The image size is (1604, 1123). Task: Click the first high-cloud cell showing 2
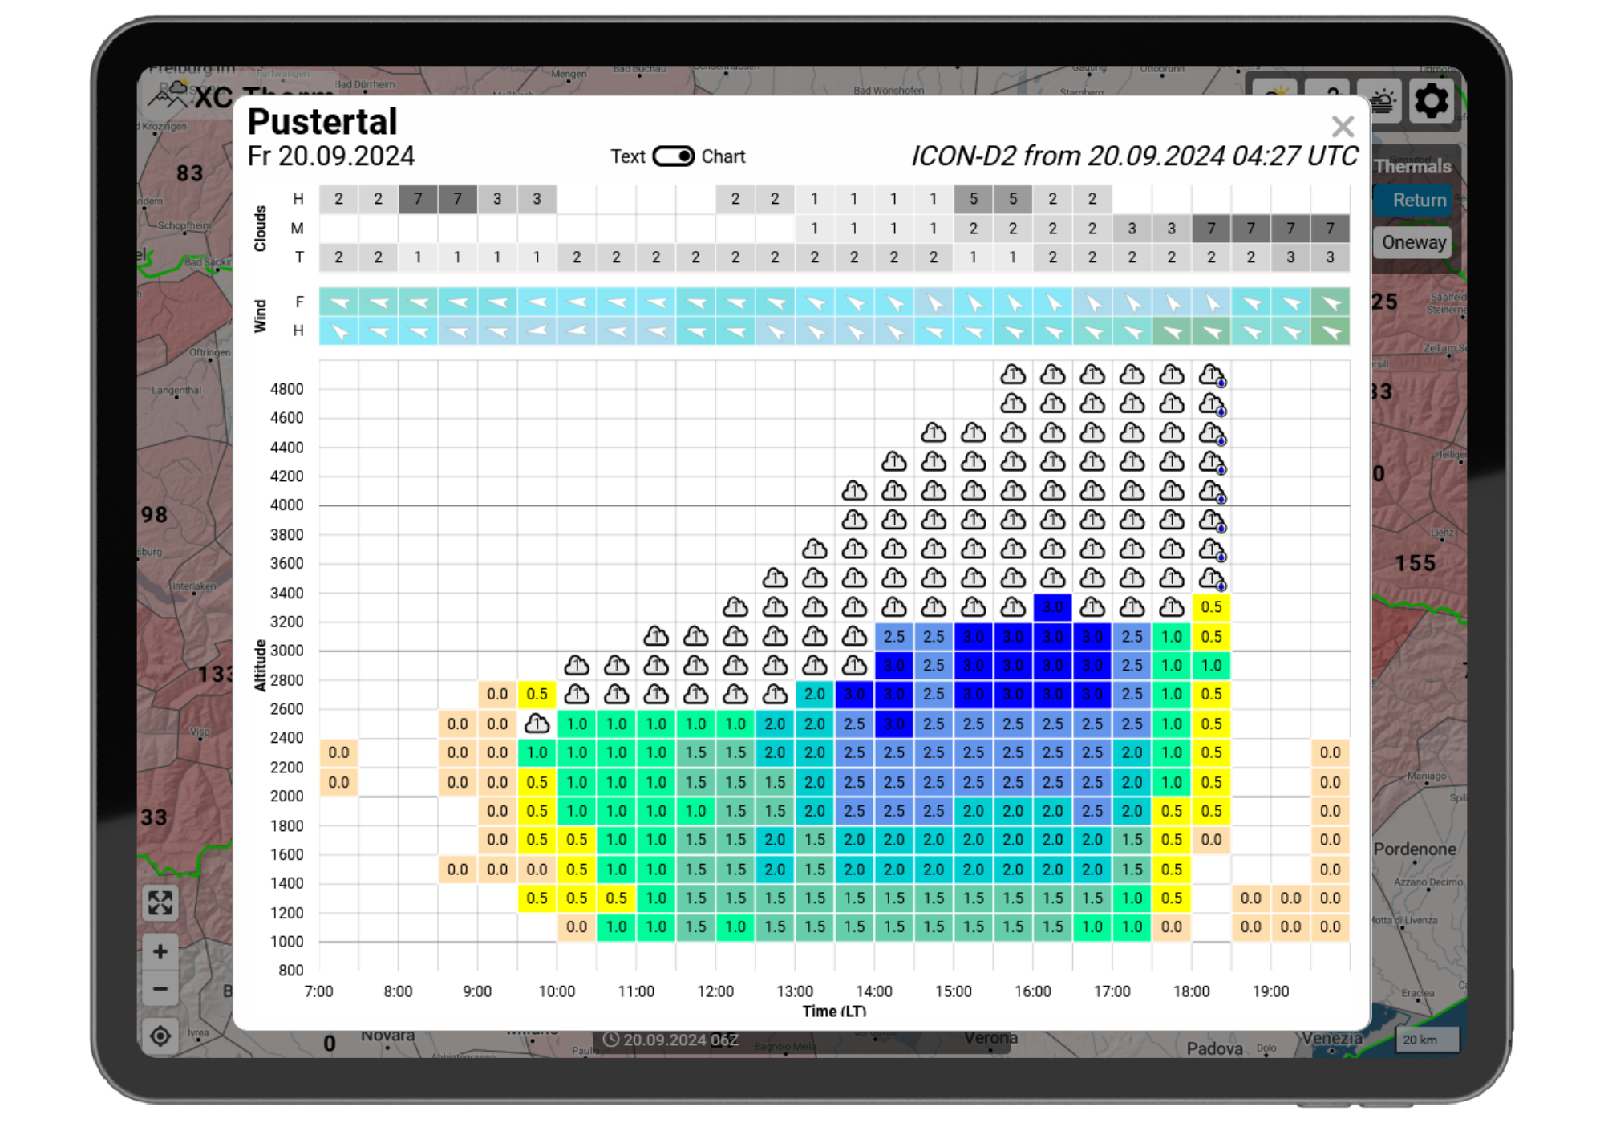click(x=338, y=199)
